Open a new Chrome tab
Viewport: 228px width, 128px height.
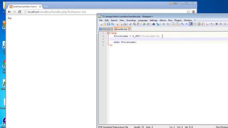pos(46,7)
